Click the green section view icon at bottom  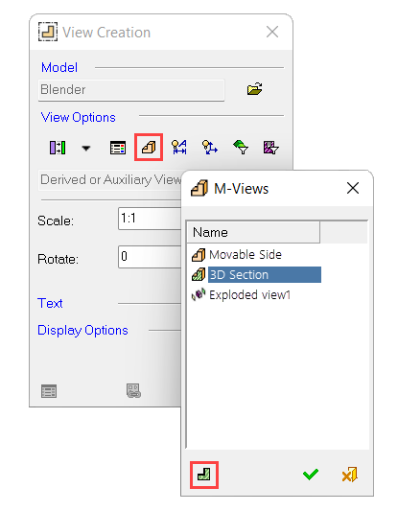tap(204, 475)
